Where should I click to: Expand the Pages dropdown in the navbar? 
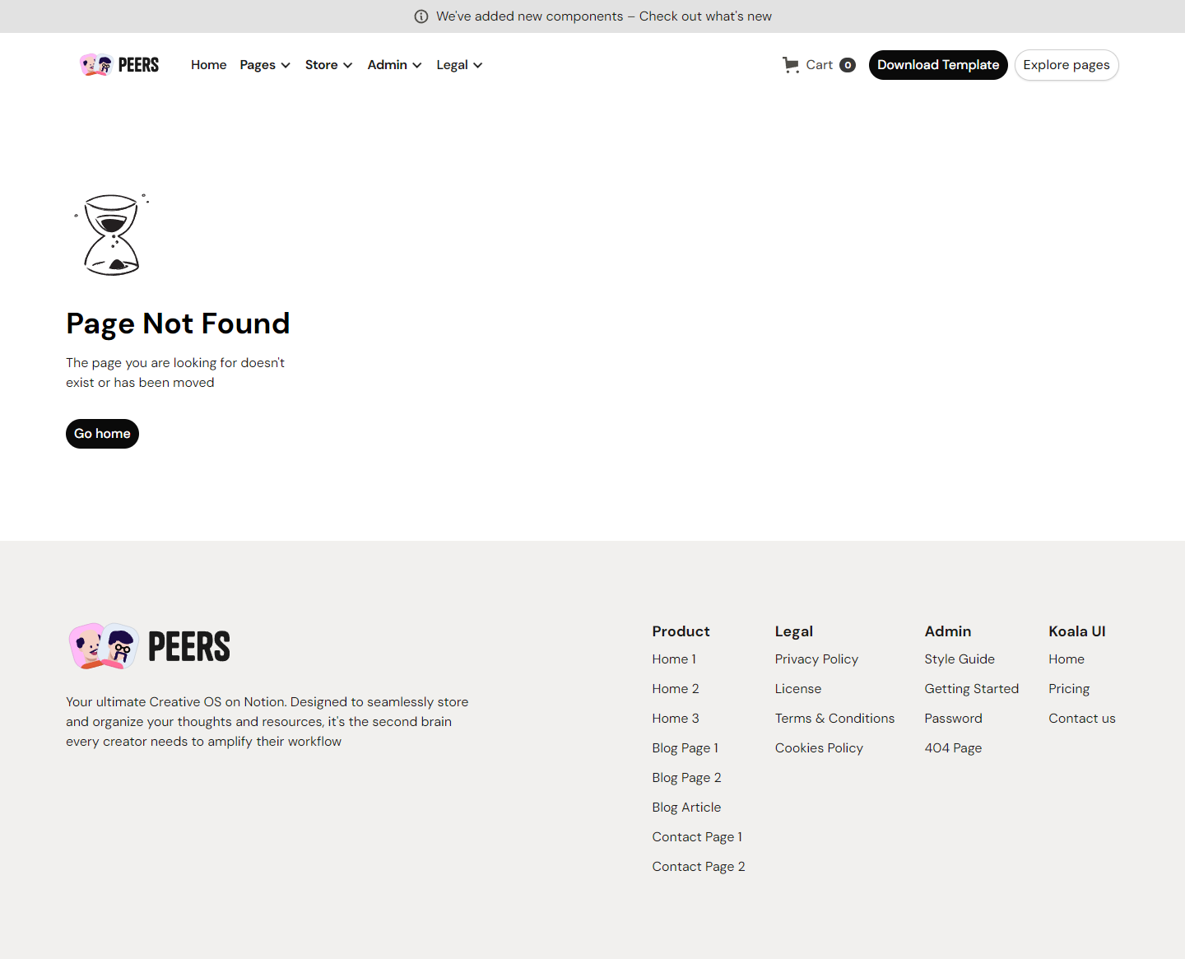click(x=264, y=64)
